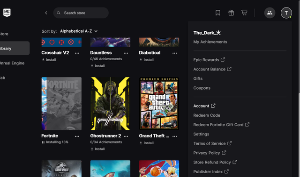This screenshot has width=300, height=177.
Task: Open Publisher Index
Action: coord(211,171)
